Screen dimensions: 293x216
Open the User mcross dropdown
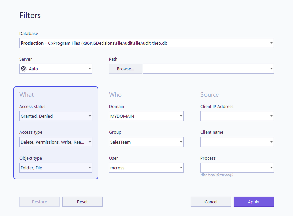click(x=146, y=168)
